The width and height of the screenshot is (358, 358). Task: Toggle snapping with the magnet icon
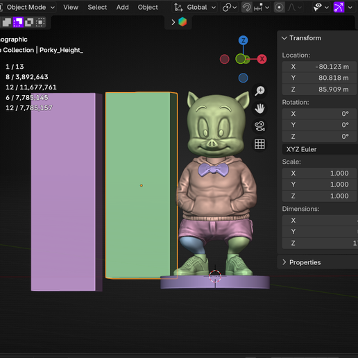pos(246,8)
